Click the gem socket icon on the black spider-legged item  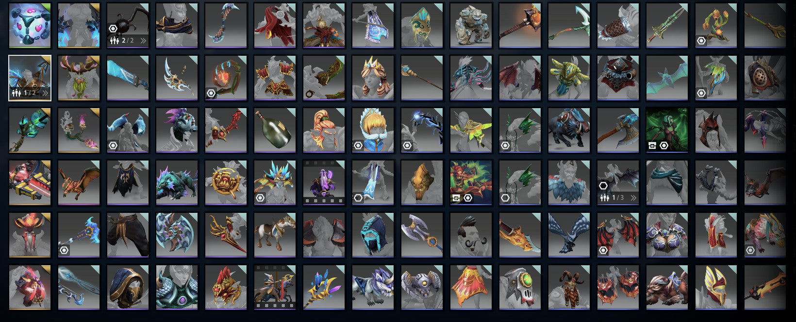[x=113, y=29]
